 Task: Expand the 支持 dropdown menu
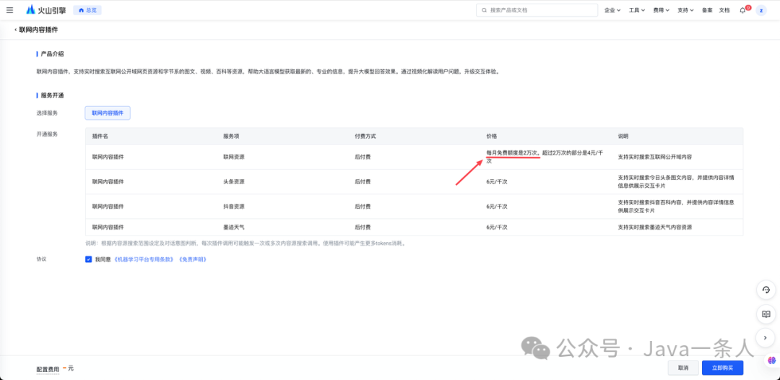685,10
